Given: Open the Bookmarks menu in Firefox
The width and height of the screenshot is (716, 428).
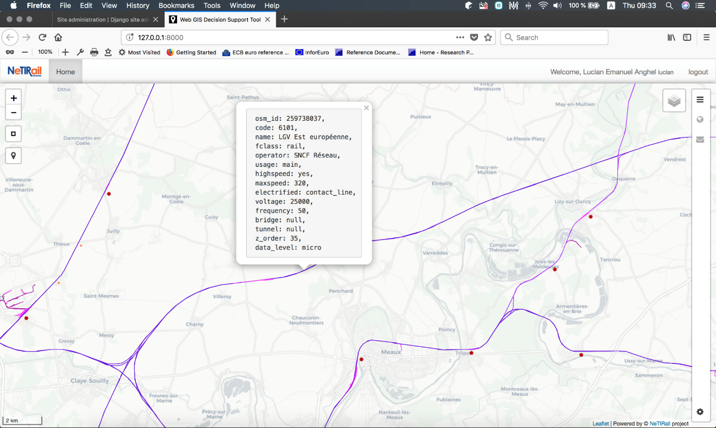Looking at the screenshot, I should pos(176,6).
